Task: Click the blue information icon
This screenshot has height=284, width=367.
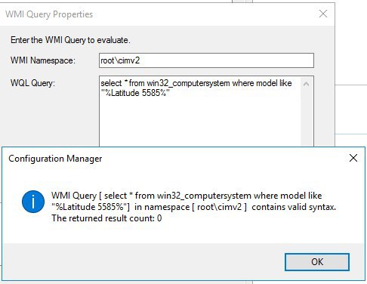Action: tap(33, 202)
